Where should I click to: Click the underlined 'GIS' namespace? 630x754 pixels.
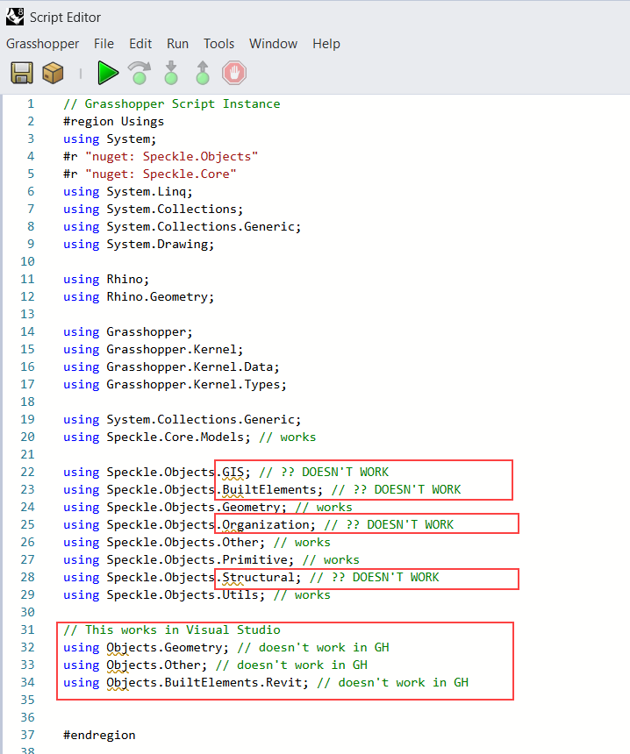(x=233, y=473)
